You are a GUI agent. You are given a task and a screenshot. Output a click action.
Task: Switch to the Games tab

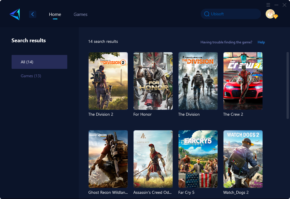point(80,14)
